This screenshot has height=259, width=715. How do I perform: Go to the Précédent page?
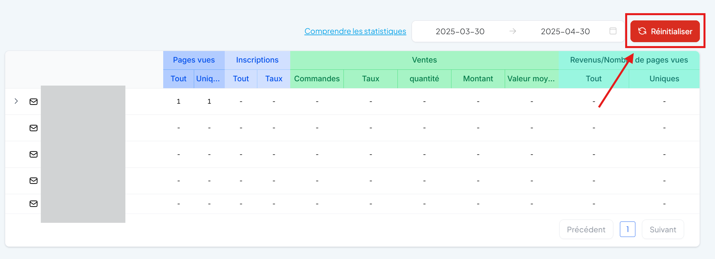pos(586,229)
